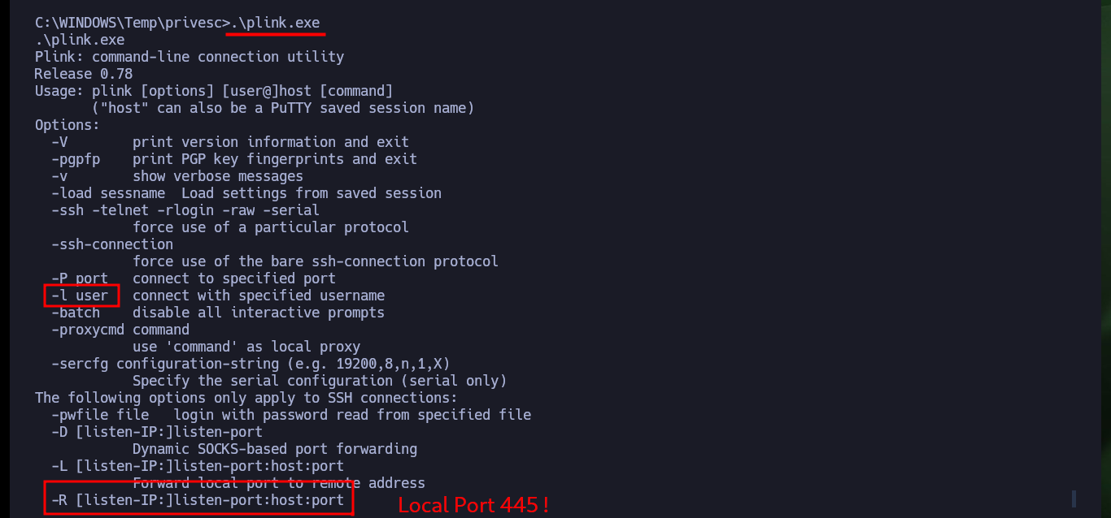Screen dimensions: 1111x518
Task: Click the -sercfg configuration-string line
Action: pos(251,364)
